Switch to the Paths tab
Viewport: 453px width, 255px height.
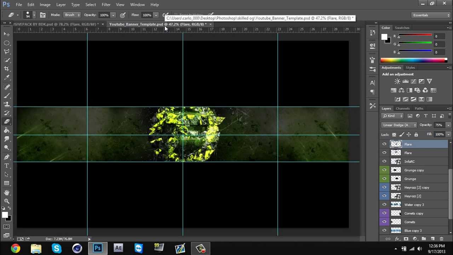click(419, 108)
